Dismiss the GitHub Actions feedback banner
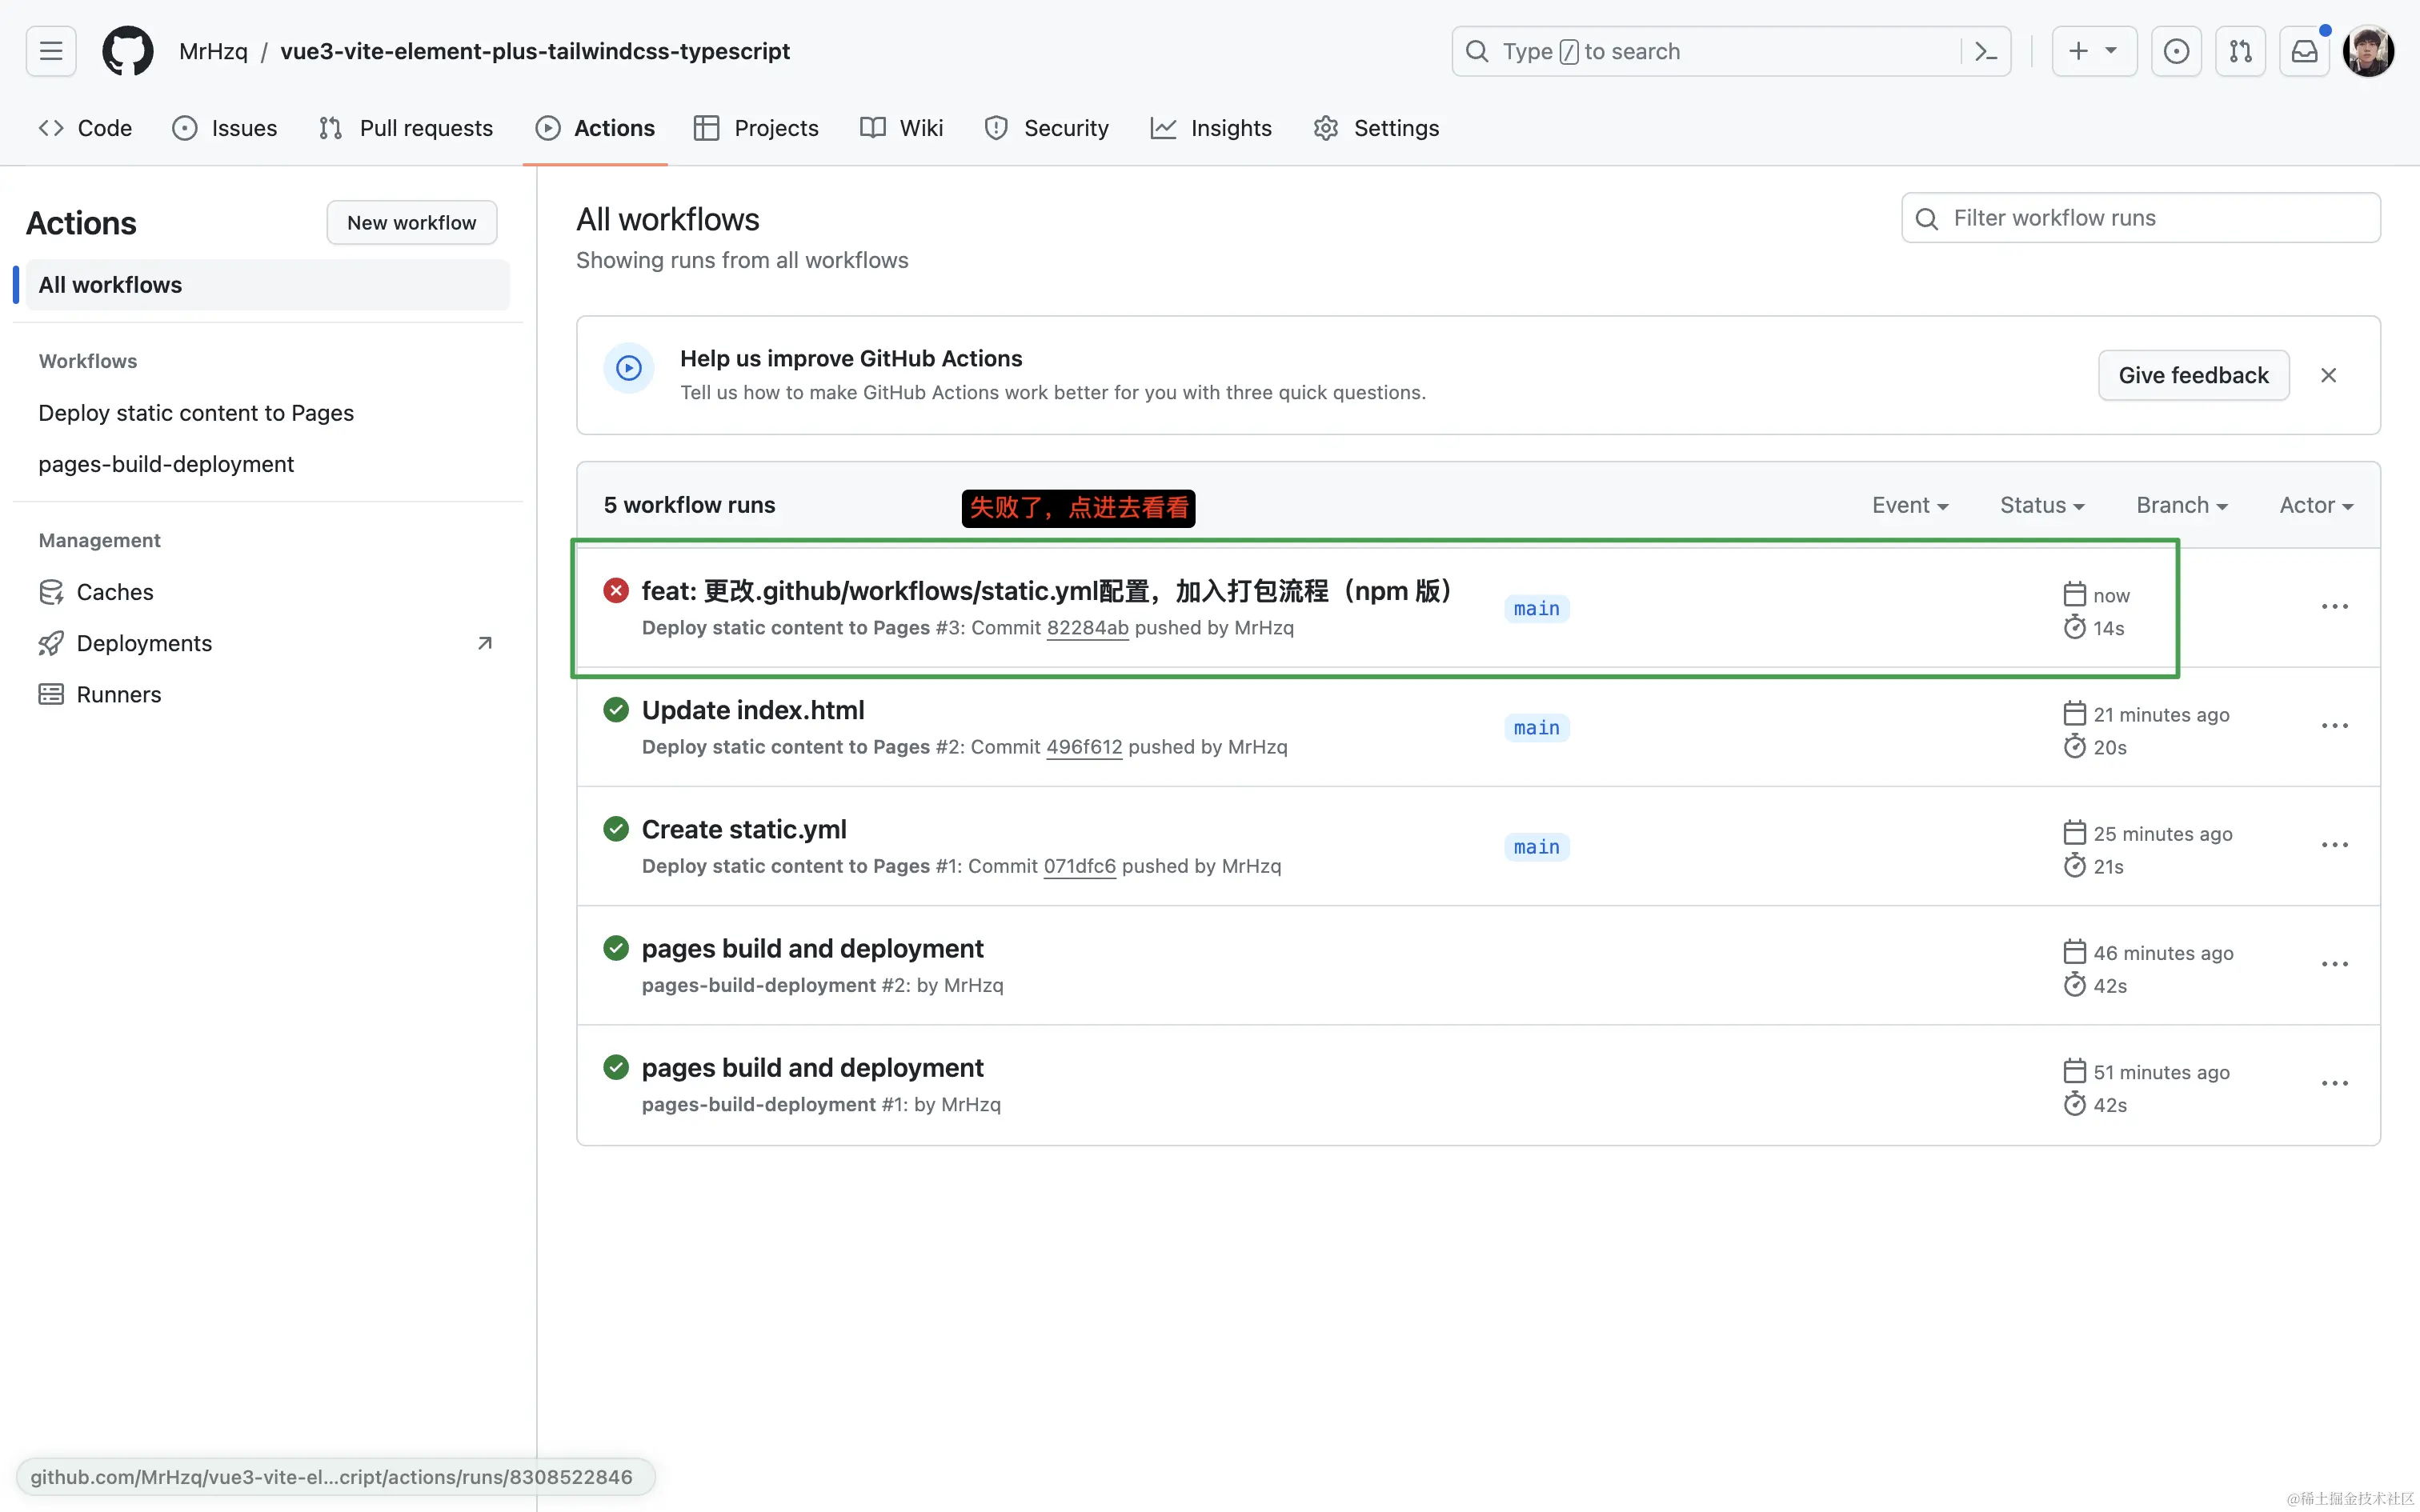The height and width of the screenshot is (1512, 2420). tap(2328, 375)
